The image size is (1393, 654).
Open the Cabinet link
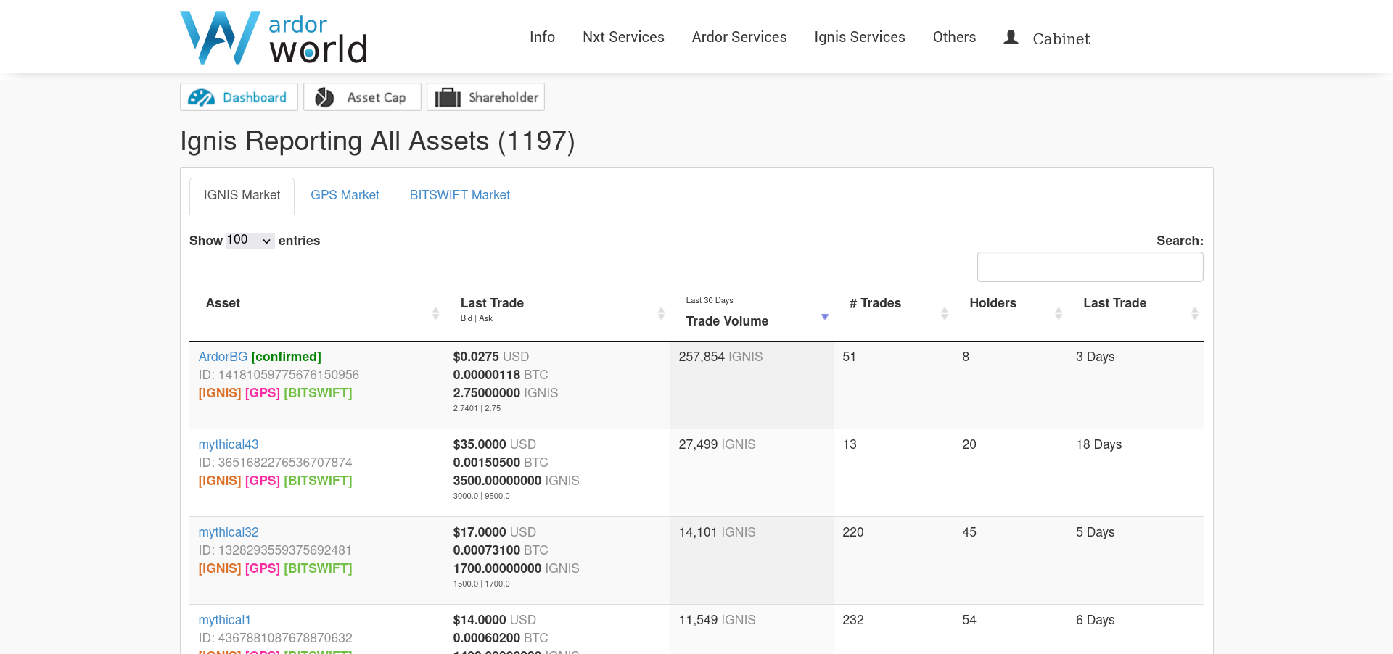[x=1061, y=38]
